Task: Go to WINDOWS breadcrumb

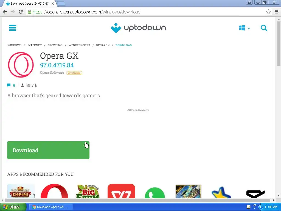Action: (x=14, y=45)
